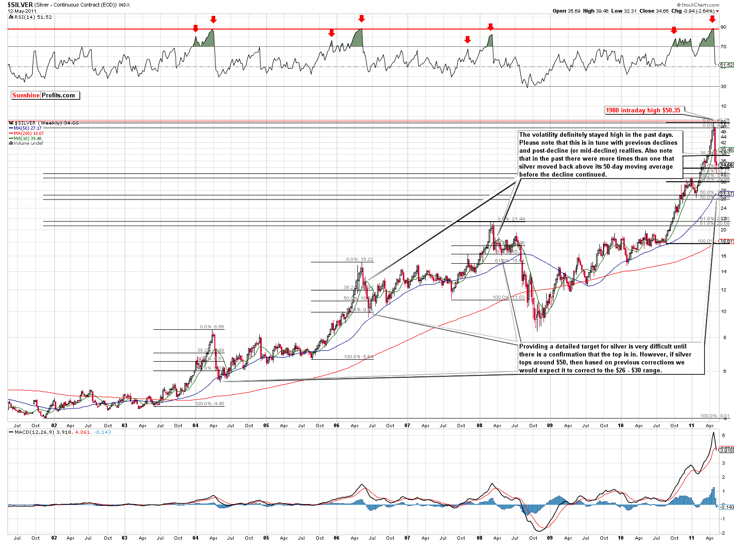Click the StockCharts.com copyright label
The width and height of the screenshot is (734, 542).
[x=697, y=5]
